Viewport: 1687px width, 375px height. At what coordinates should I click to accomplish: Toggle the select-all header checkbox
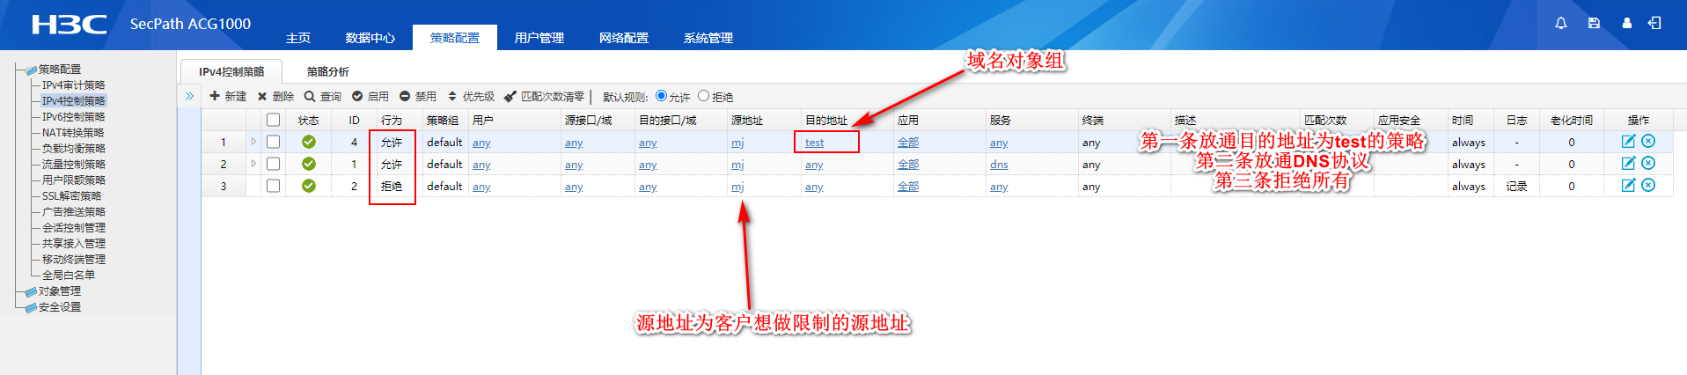click(x=274, y=120)
